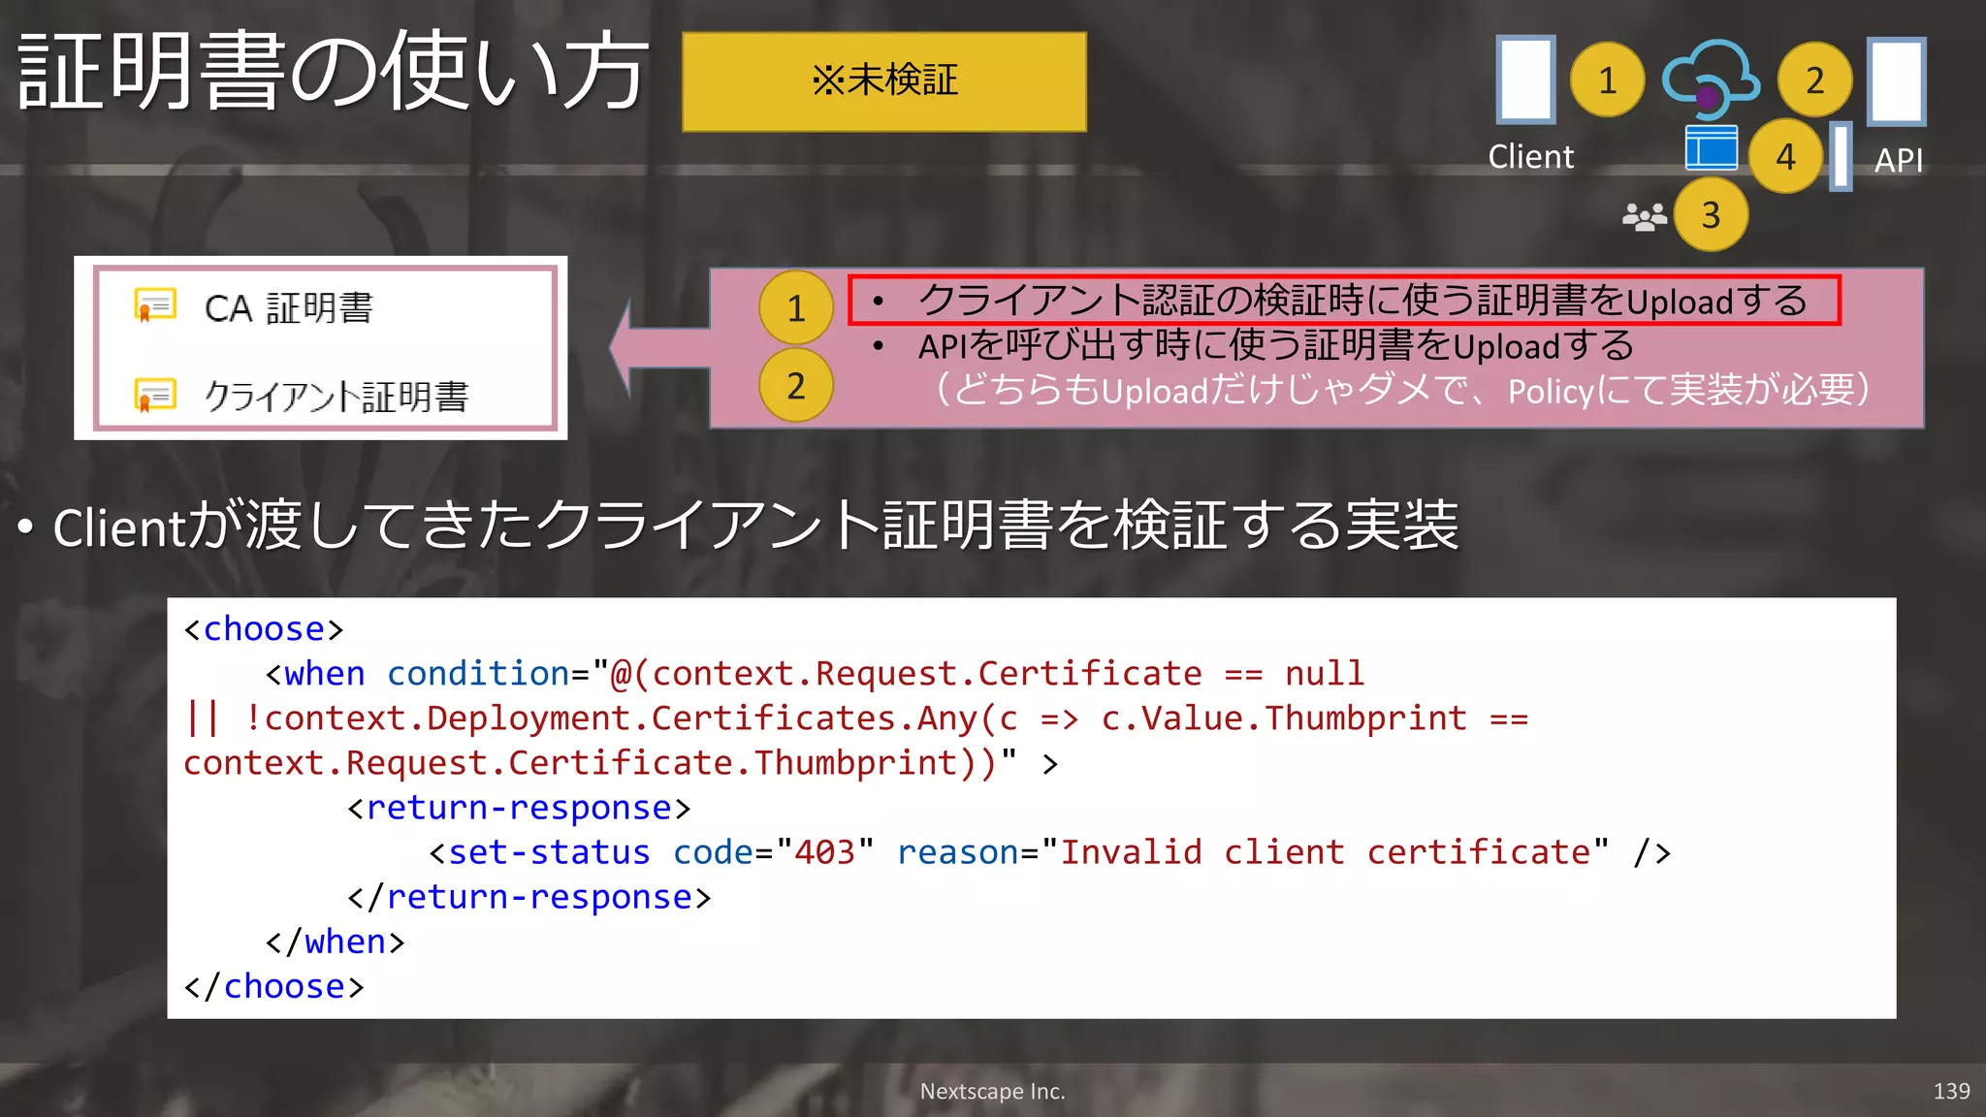Click the opening <choose> tag in code
This screenshot has width=1986, height=1117.
pos(264,628)
